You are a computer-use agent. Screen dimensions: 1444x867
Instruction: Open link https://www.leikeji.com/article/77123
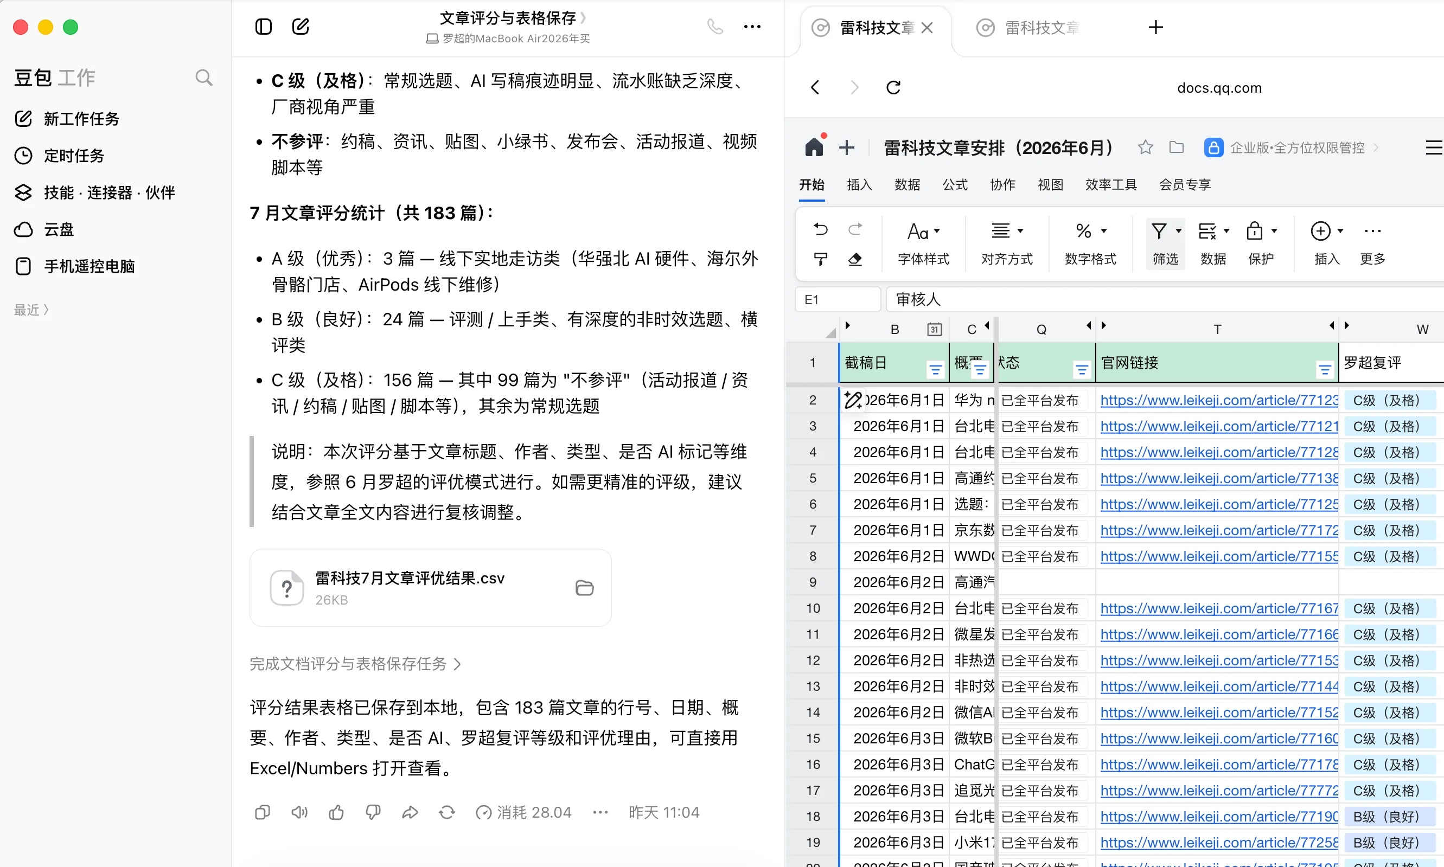[x=1218, y=400]
